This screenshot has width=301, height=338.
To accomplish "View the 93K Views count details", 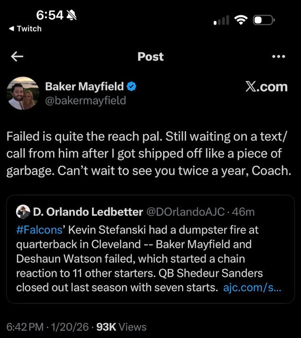I will [121, 327].
